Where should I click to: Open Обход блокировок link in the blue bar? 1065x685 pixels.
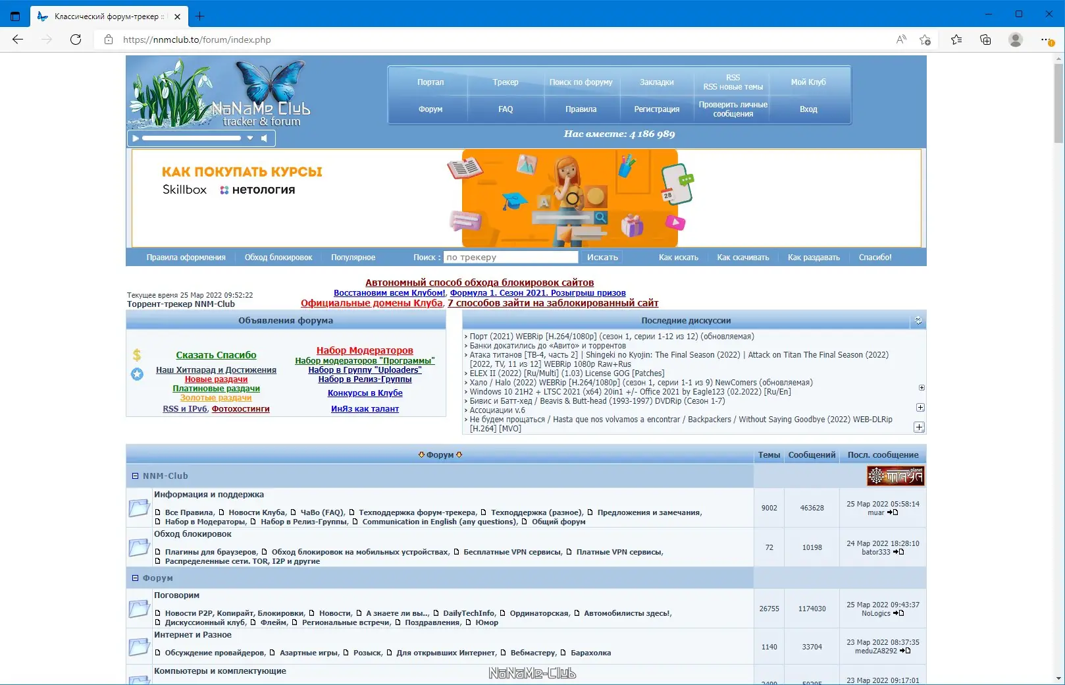click(278, 258)
